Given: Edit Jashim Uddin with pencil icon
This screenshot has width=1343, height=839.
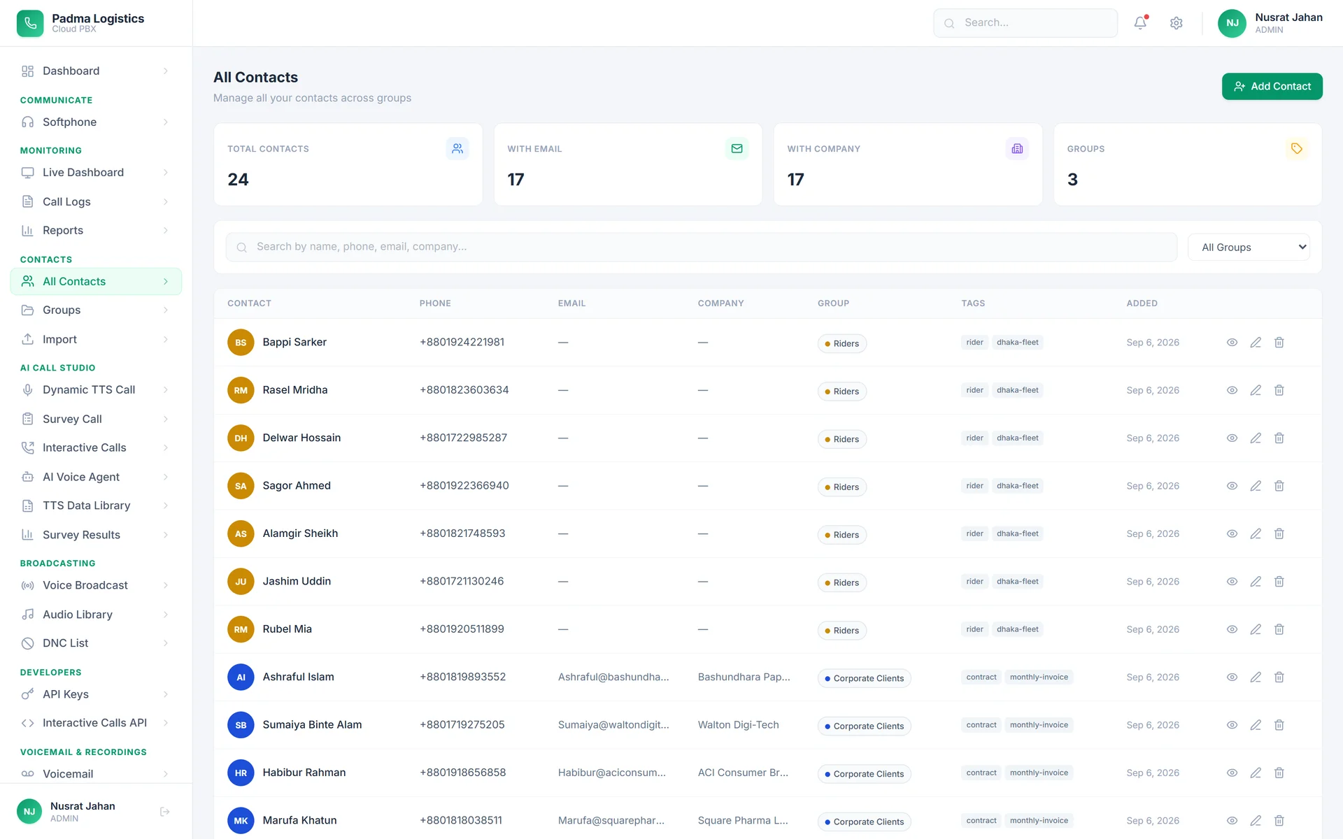Looking at the screenshot, I should (1256, 582).
